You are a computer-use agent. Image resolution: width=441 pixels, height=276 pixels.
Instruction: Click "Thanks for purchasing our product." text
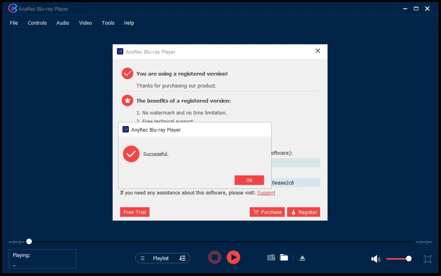click(x=176, y=86)
